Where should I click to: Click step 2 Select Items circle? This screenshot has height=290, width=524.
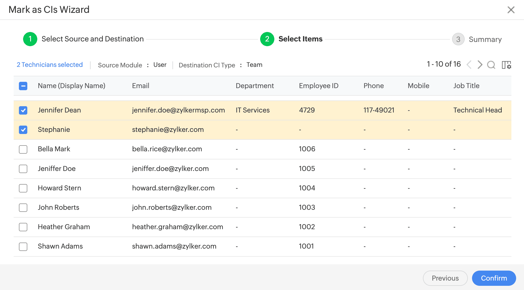click(x=267, y=39)
